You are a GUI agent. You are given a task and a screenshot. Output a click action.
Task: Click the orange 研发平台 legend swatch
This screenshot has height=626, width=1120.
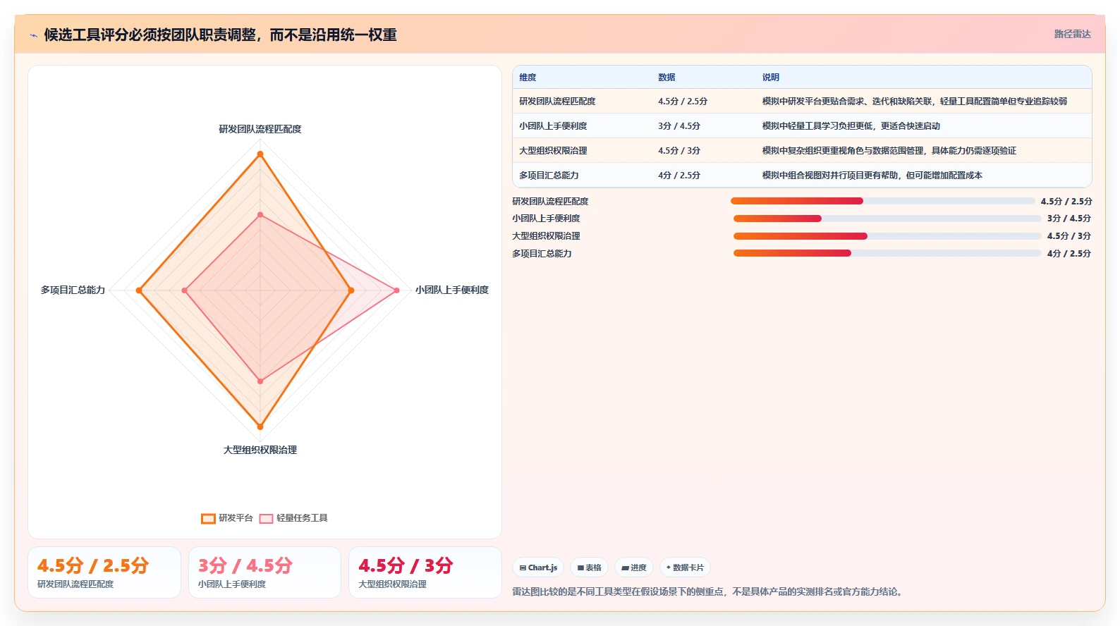click(x=208, y=518)
